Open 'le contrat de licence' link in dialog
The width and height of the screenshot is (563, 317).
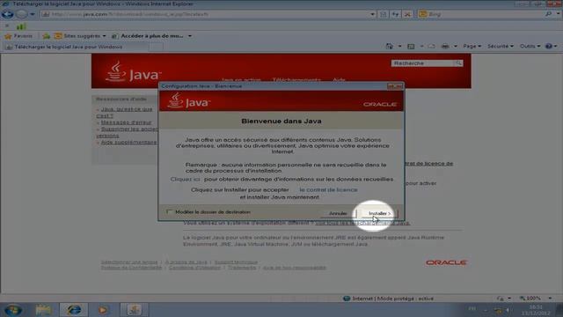(x=328, y=190)
